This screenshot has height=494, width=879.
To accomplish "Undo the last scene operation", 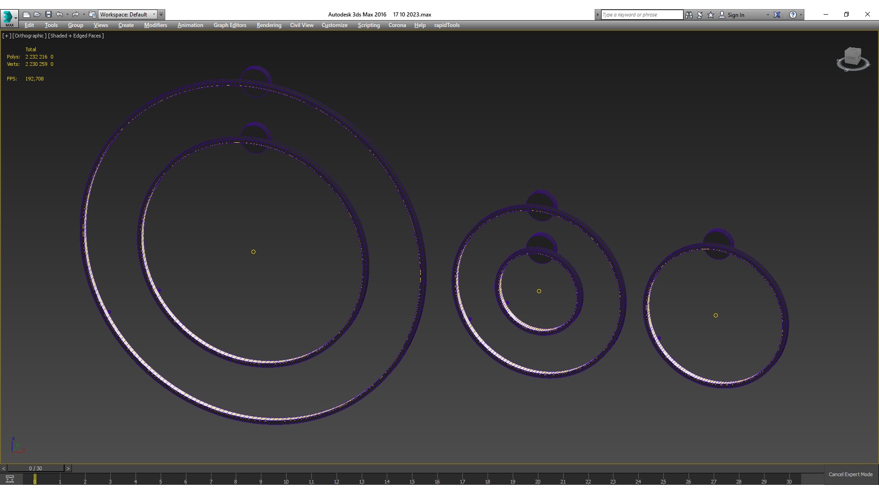I will [x=60, y=15].
